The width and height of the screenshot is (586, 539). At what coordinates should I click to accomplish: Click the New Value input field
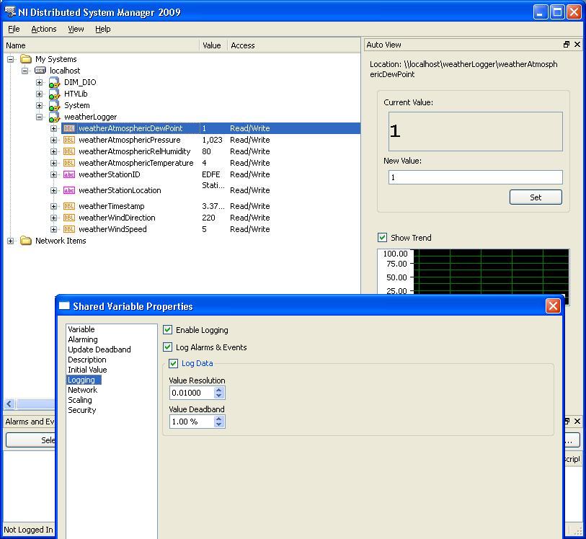click(476, 177)
